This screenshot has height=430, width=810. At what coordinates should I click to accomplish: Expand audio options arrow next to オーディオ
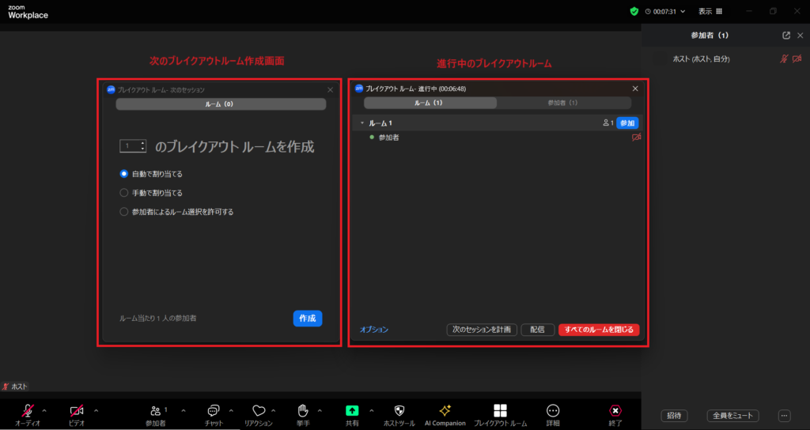44,409
